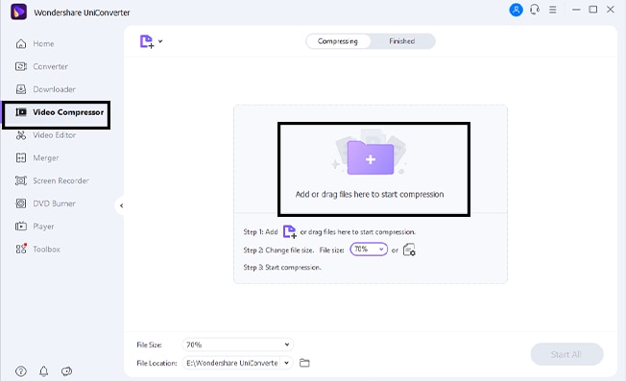The height and width of the screenshot is (381, 626).
Task: Open the help question mark icon
Action: pos(21,371)
